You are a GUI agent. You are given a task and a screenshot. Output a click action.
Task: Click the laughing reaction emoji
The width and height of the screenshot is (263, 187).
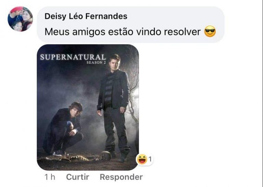pyautogui.click(x=142, y=159)
